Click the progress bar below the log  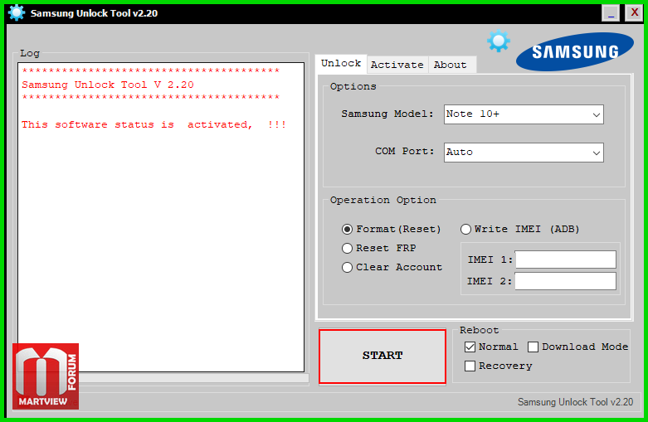click(x=193, y=378)
